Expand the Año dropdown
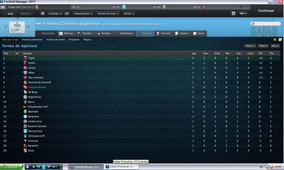 tap(275, 46)
